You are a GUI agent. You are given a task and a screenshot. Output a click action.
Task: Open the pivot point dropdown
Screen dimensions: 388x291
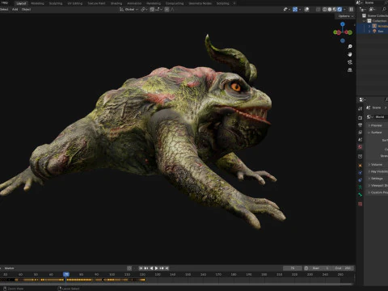click(x=144, y=10)
